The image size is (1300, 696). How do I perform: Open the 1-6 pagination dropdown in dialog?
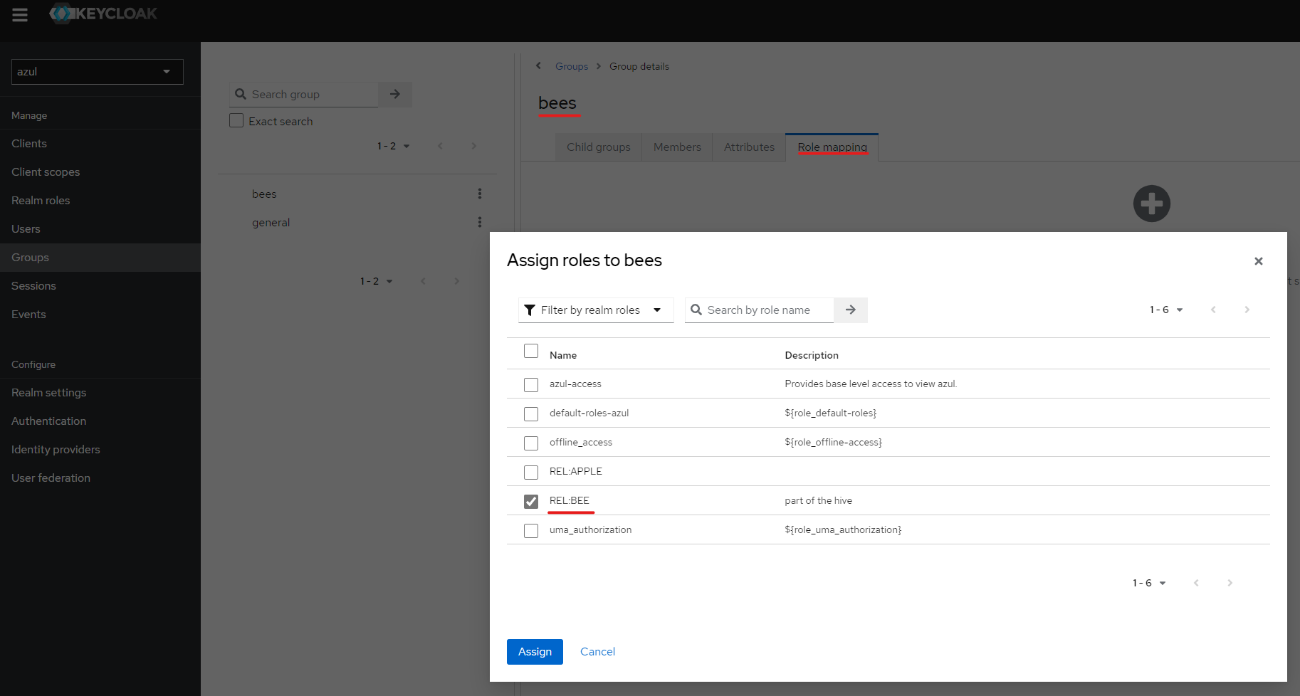[x=1166, y=310]
